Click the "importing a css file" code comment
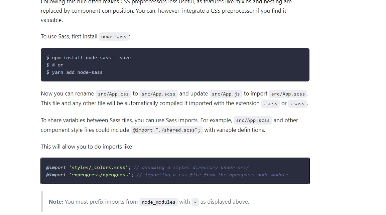This screenshot has height=215, width=386. pos(212,175)
